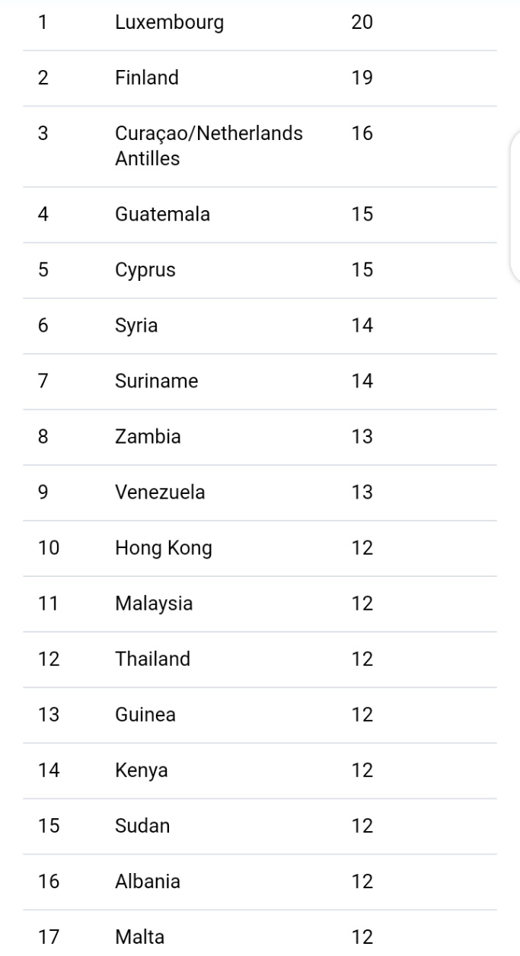Click the Malta country name
This screenshot has width=520, height=956.
pyautogui.click(x=139, y=937)
